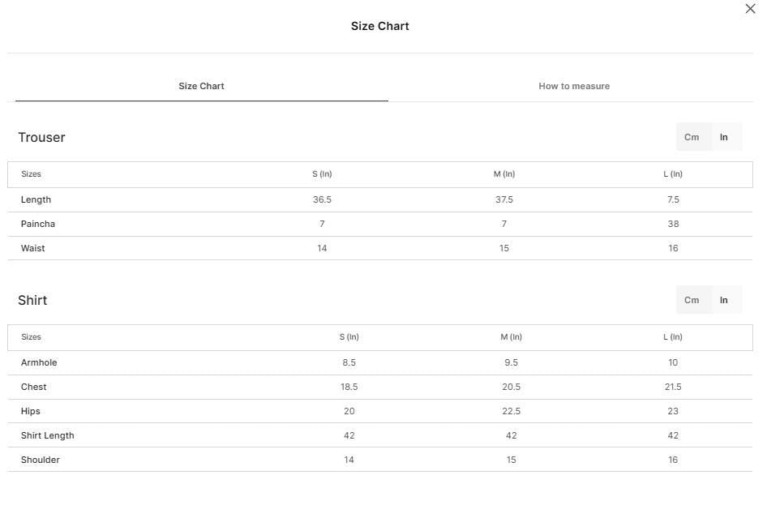Switch Trouser measurements to Cm
Image resolution: width=767 pixels, height=531 pixels.
pyautogui.click(x=691, y=137)
